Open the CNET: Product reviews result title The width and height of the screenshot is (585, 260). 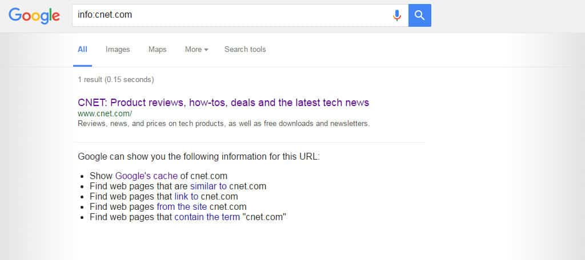(x=223, y=103)
